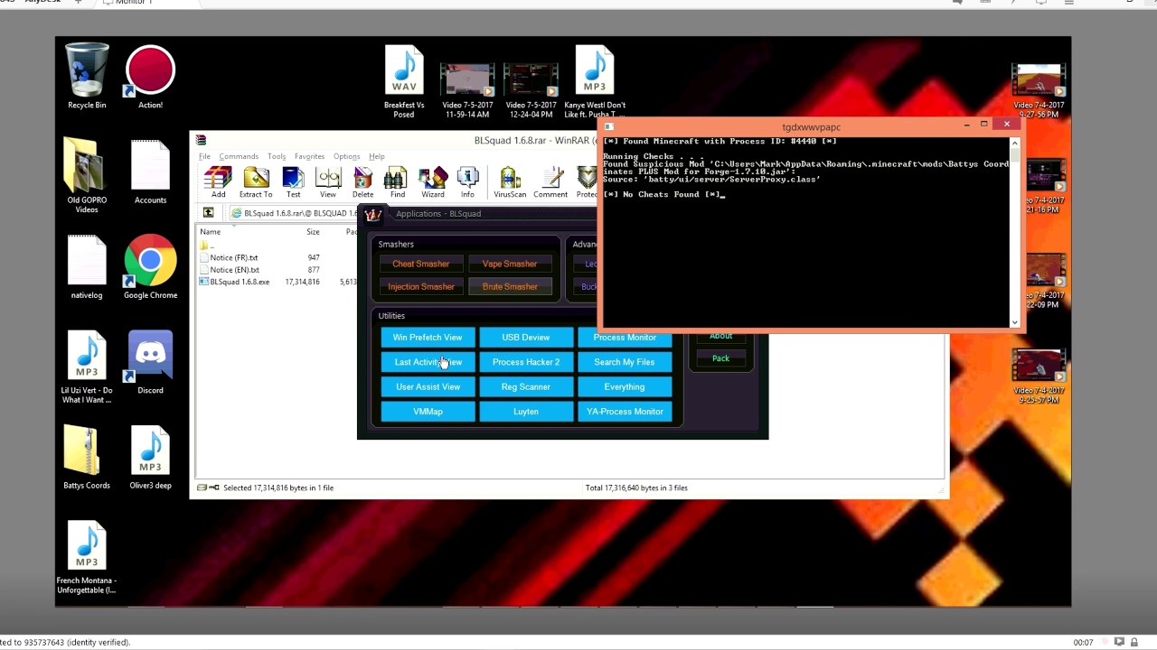Viewport: 1157px width, 650px height.
Task: Open the Tools menu in WinRAR
Action: tap(277, 156)
